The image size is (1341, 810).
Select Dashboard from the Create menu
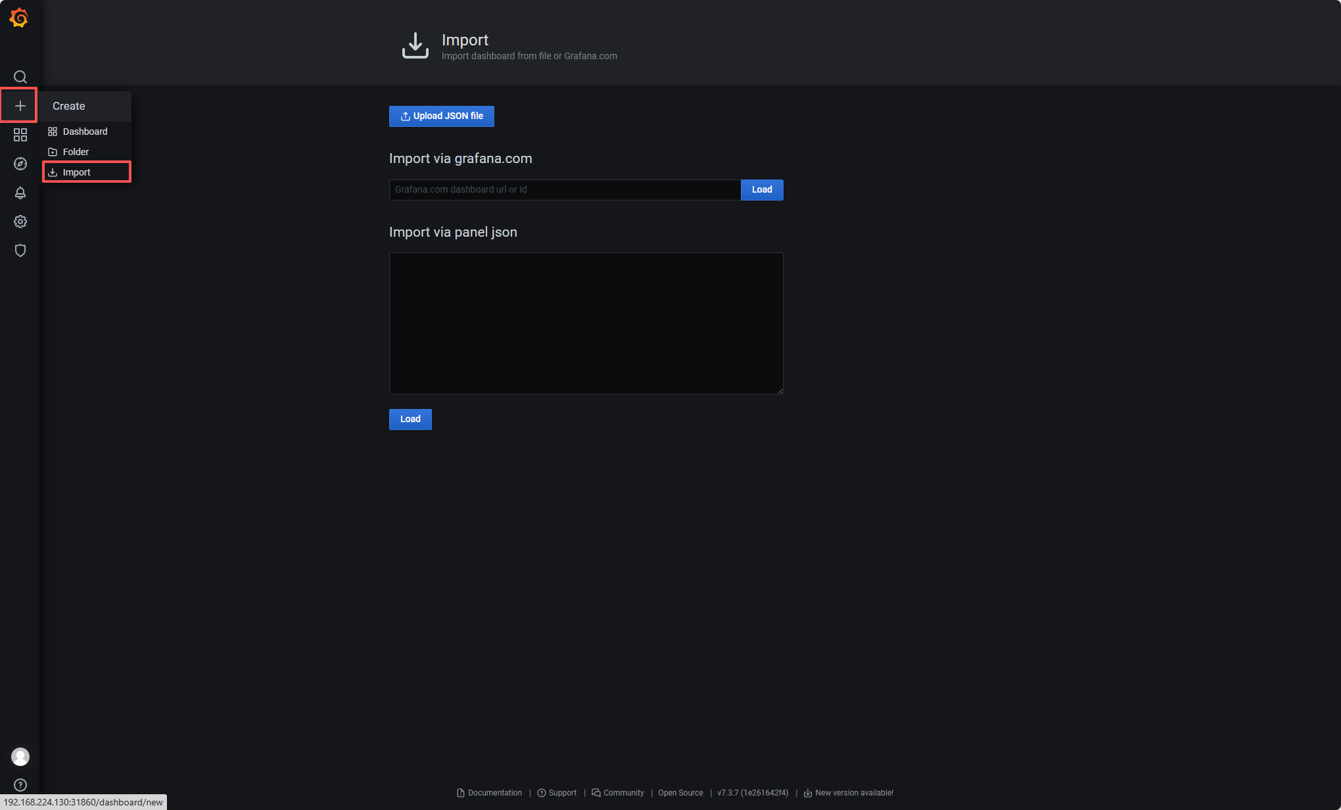[85, 131]
